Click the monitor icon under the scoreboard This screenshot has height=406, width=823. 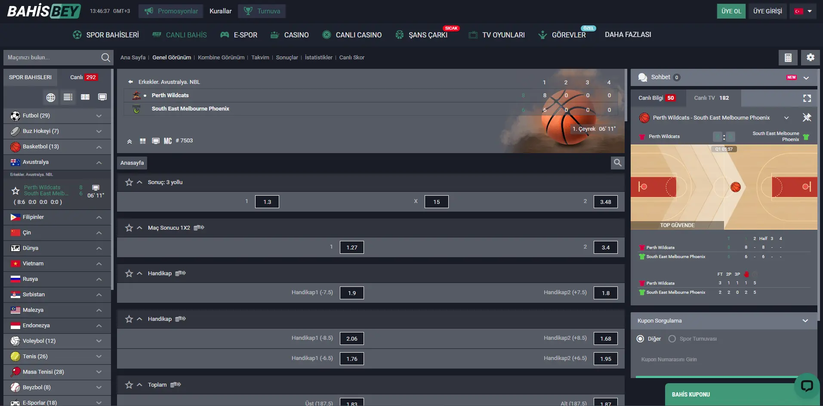click(x=156, y=141)
